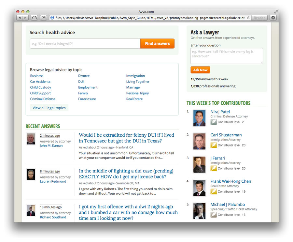The width and height of the screenshot is (293, 242).
Task: Open the felony DUI extradition question
Action: pos(127,138)
